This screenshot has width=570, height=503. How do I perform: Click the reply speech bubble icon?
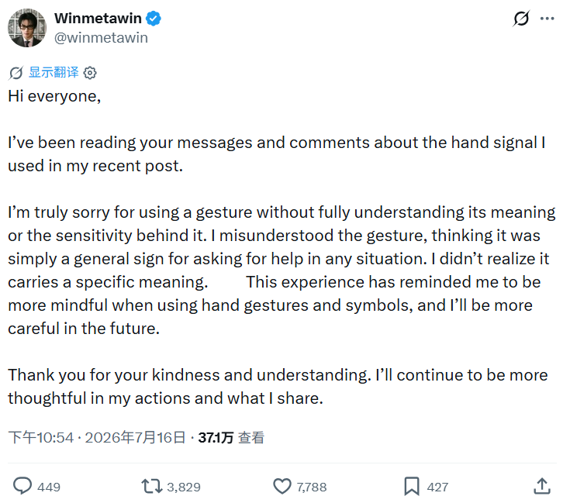[x=22, y=486]
